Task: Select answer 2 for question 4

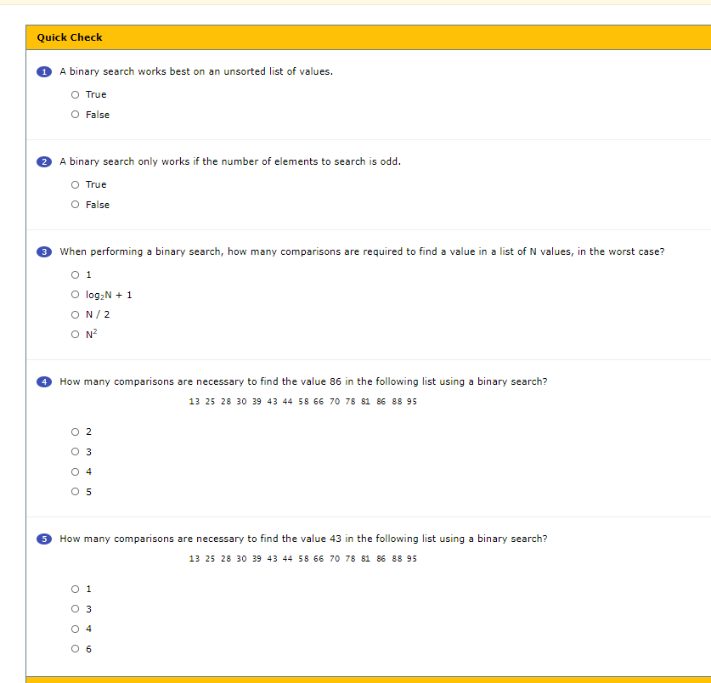Action: pos(75,432)
